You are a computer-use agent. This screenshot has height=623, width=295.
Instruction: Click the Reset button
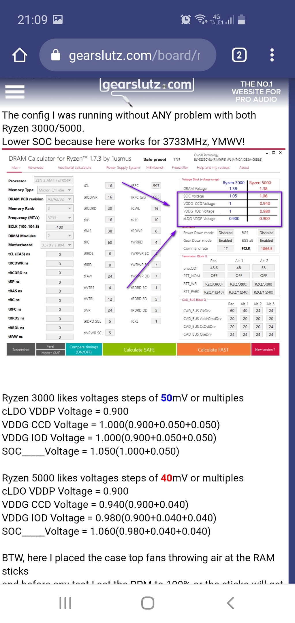pyautogui.click(x=50, y=346)
